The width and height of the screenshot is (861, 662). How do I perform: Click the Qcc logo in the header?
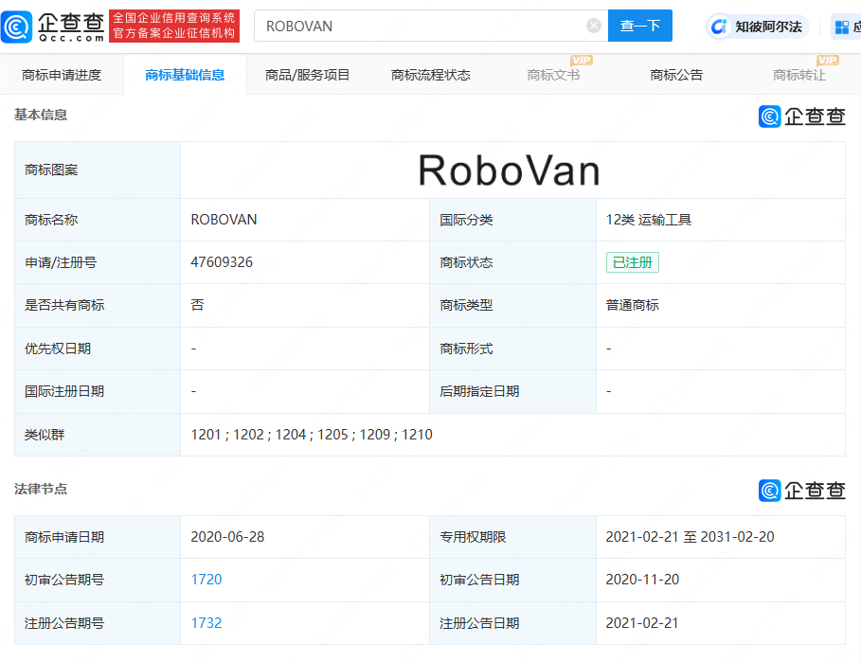point(53,26)
